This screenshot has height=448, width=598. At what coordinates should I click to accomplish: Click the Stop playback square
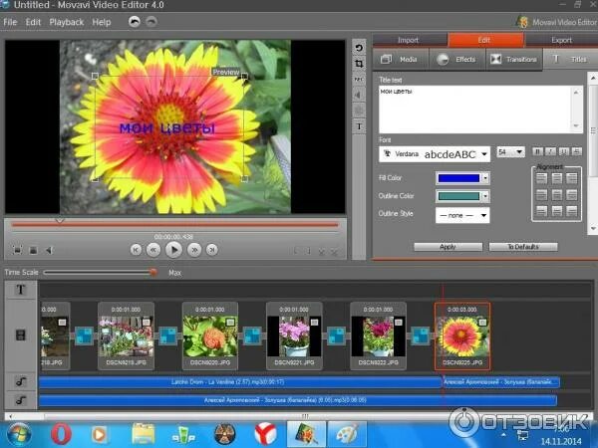tap(33, 250)
